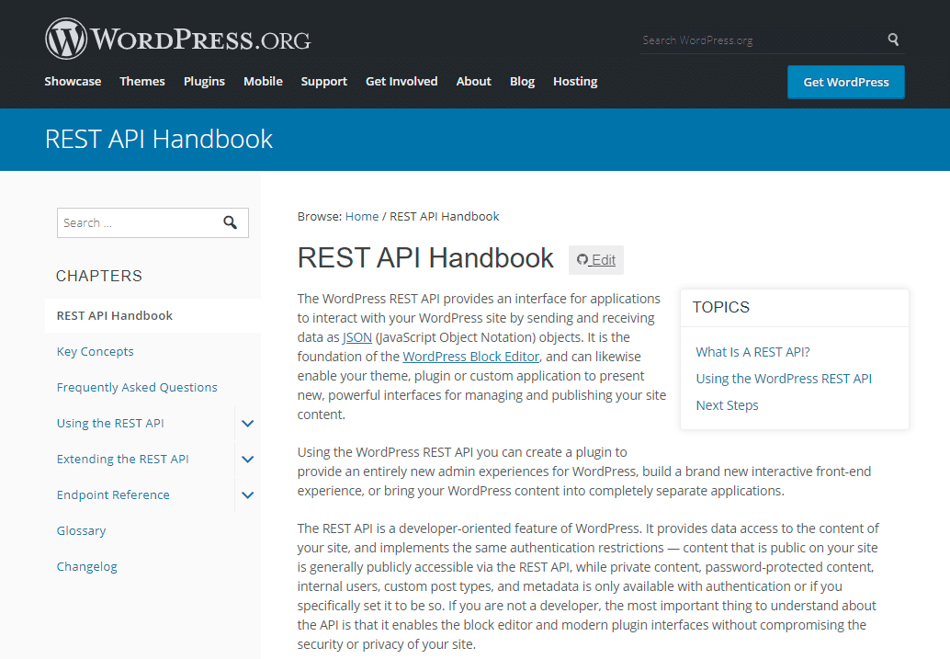Jump to What Is A REST API? topic
This screenshot has width=950, height=659.
752,352
